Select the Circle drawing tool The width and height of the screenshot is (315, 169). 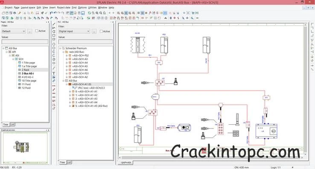pos(54,44)
